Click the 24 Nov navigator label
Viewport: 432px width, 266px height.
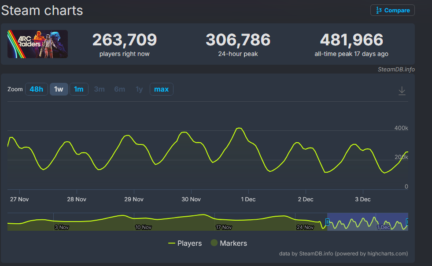(x=305, y=227)
